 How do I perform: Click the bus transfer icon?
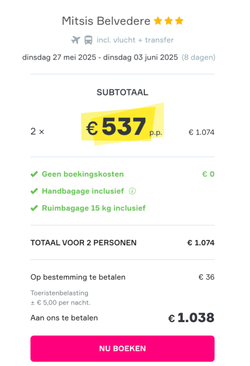pos(88,40)
